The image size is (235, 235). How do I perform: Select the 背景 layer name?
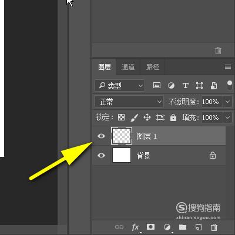click(143, 156)
